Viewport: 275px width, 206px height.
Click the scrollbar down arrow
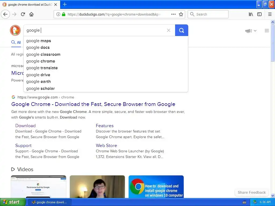click(273, 196)
